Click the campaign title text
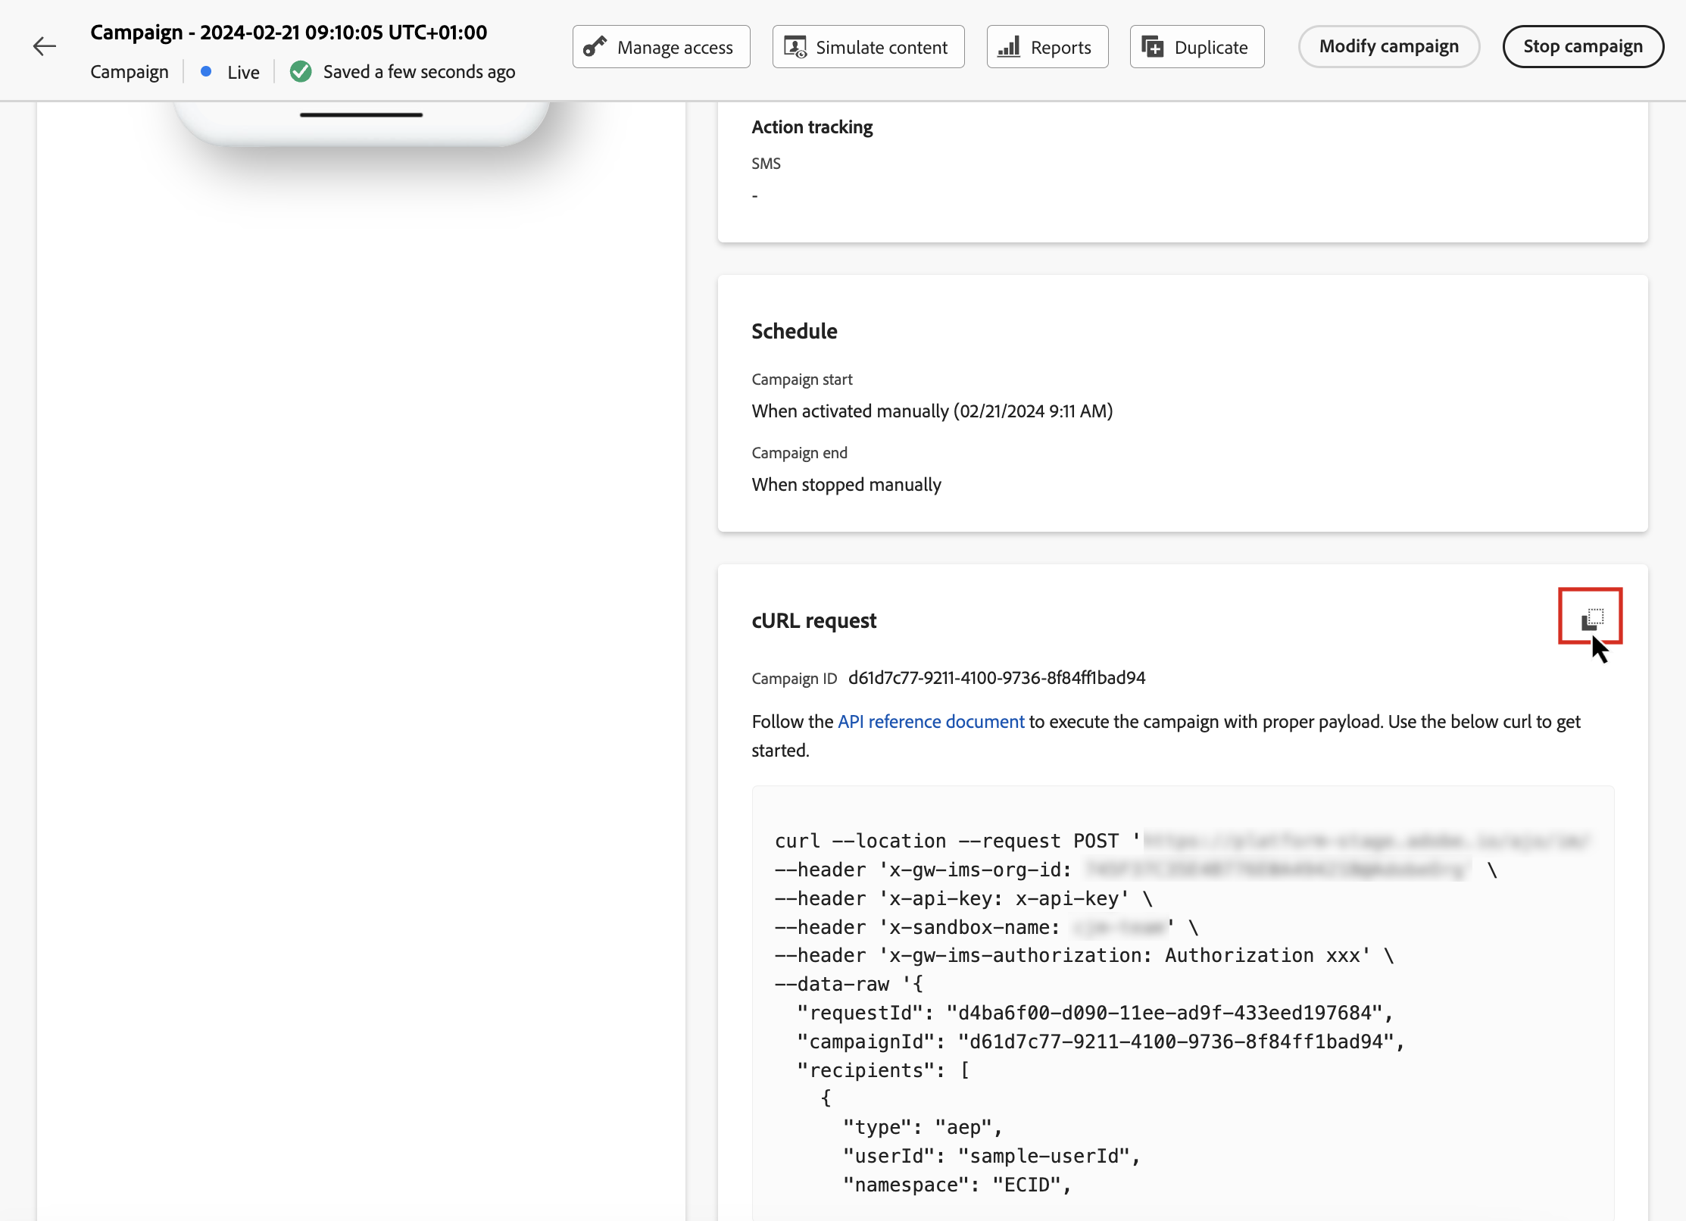The height and width of the screenshot is (1221, 1686). coord(289,33)
